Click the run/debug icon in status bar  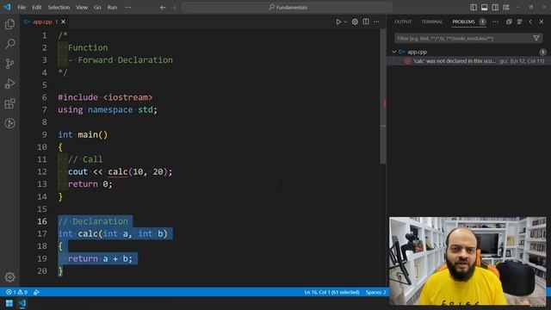click(36, 292)
